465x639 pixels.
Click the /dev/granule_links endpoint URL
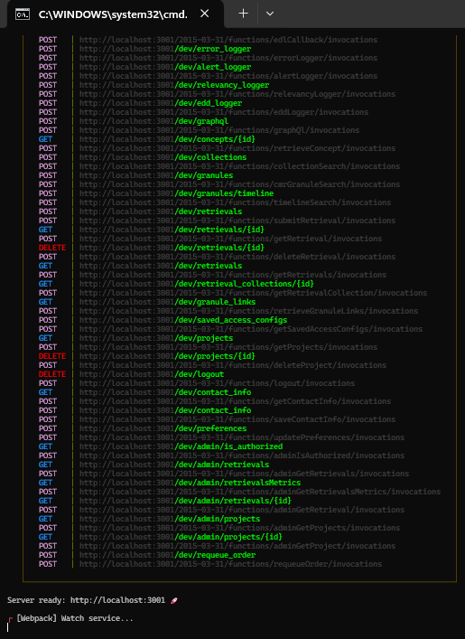click(x=167, y=302)
